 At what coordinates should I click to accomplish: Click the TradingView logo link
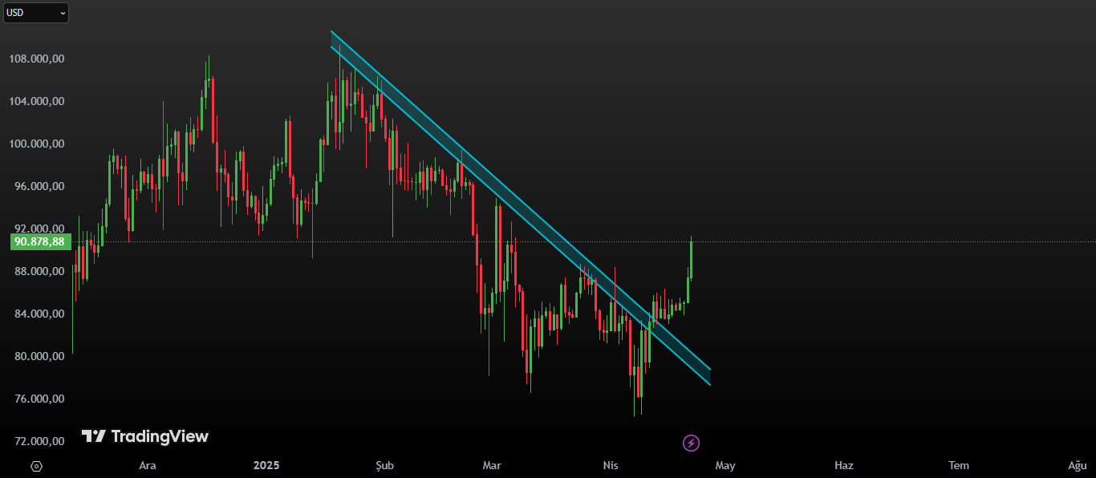[145, 436]
